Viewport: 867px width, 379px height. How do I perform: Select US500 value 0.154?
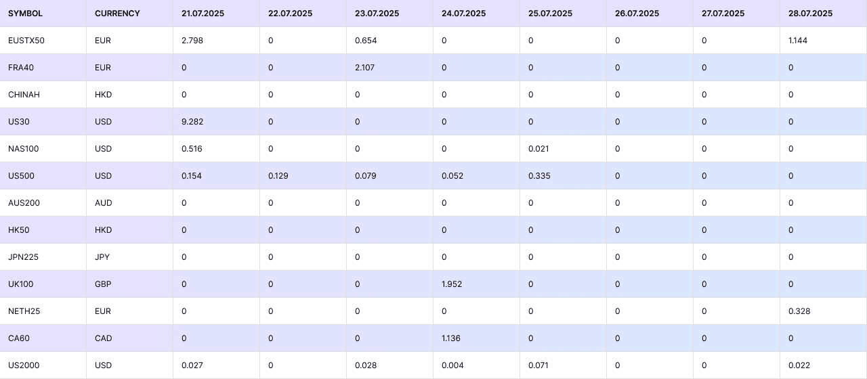pyautogui.click(x=217, y=176)
